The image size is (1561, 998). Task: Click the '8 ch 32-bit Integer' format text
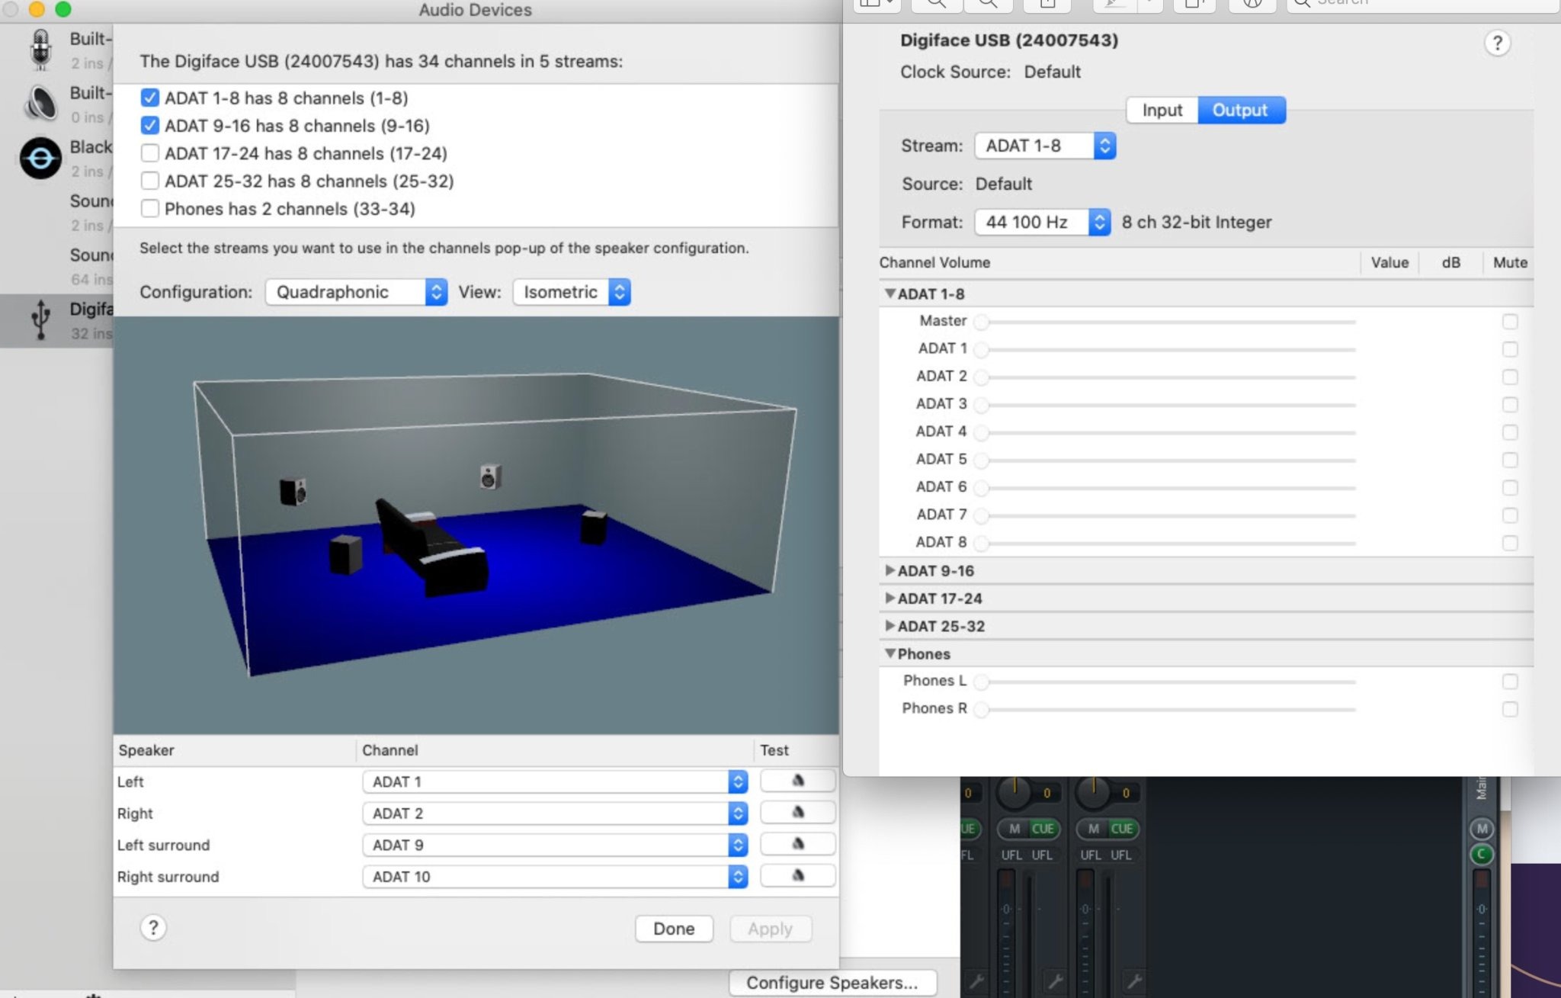coord(1197,222)
